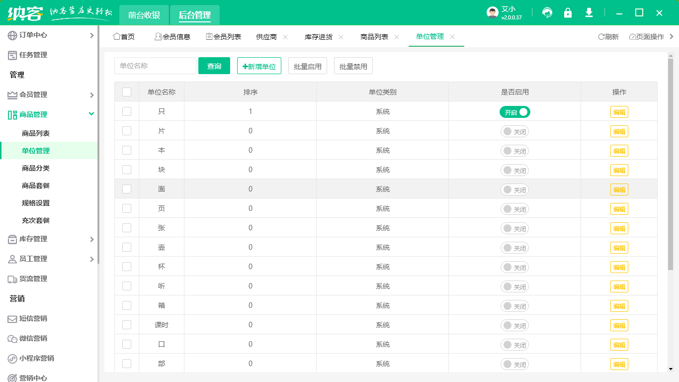
Task: Click the 排序 column header
Action: pos(251,92)
